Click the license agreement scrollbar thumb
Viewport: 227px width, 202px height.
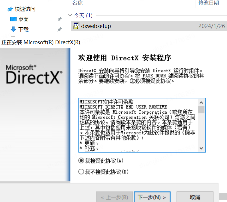point(201,110)
